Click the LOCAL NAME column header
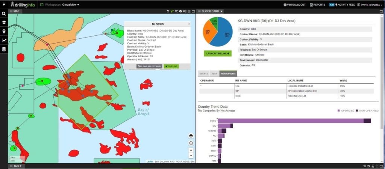 point(296,80)
